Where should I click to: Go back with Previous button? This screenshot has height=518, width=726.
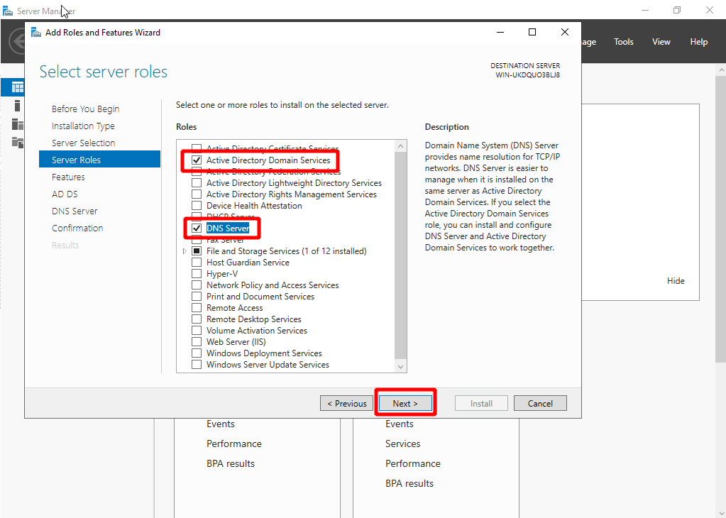point(346,403)
